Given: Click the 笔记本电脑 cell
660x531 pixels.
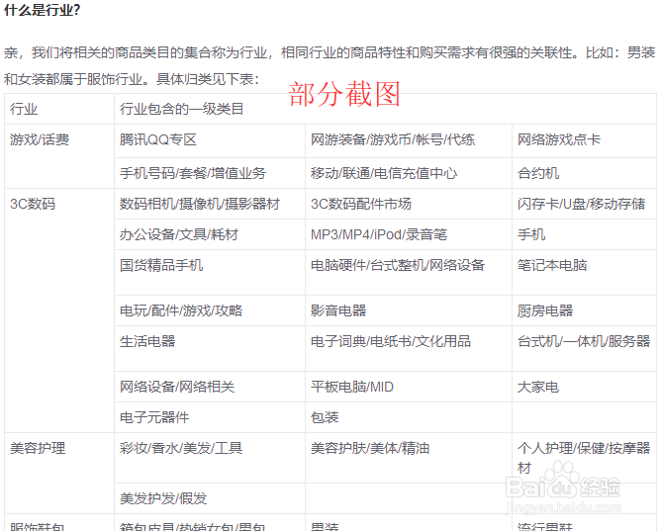Looking at the screenshot, I should point(584,272).
